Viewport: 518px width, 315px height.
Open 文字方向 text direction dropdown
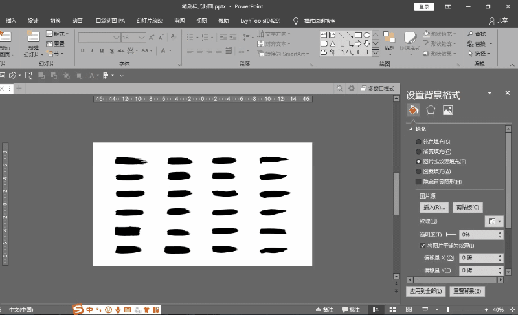(x=274, y=34)
